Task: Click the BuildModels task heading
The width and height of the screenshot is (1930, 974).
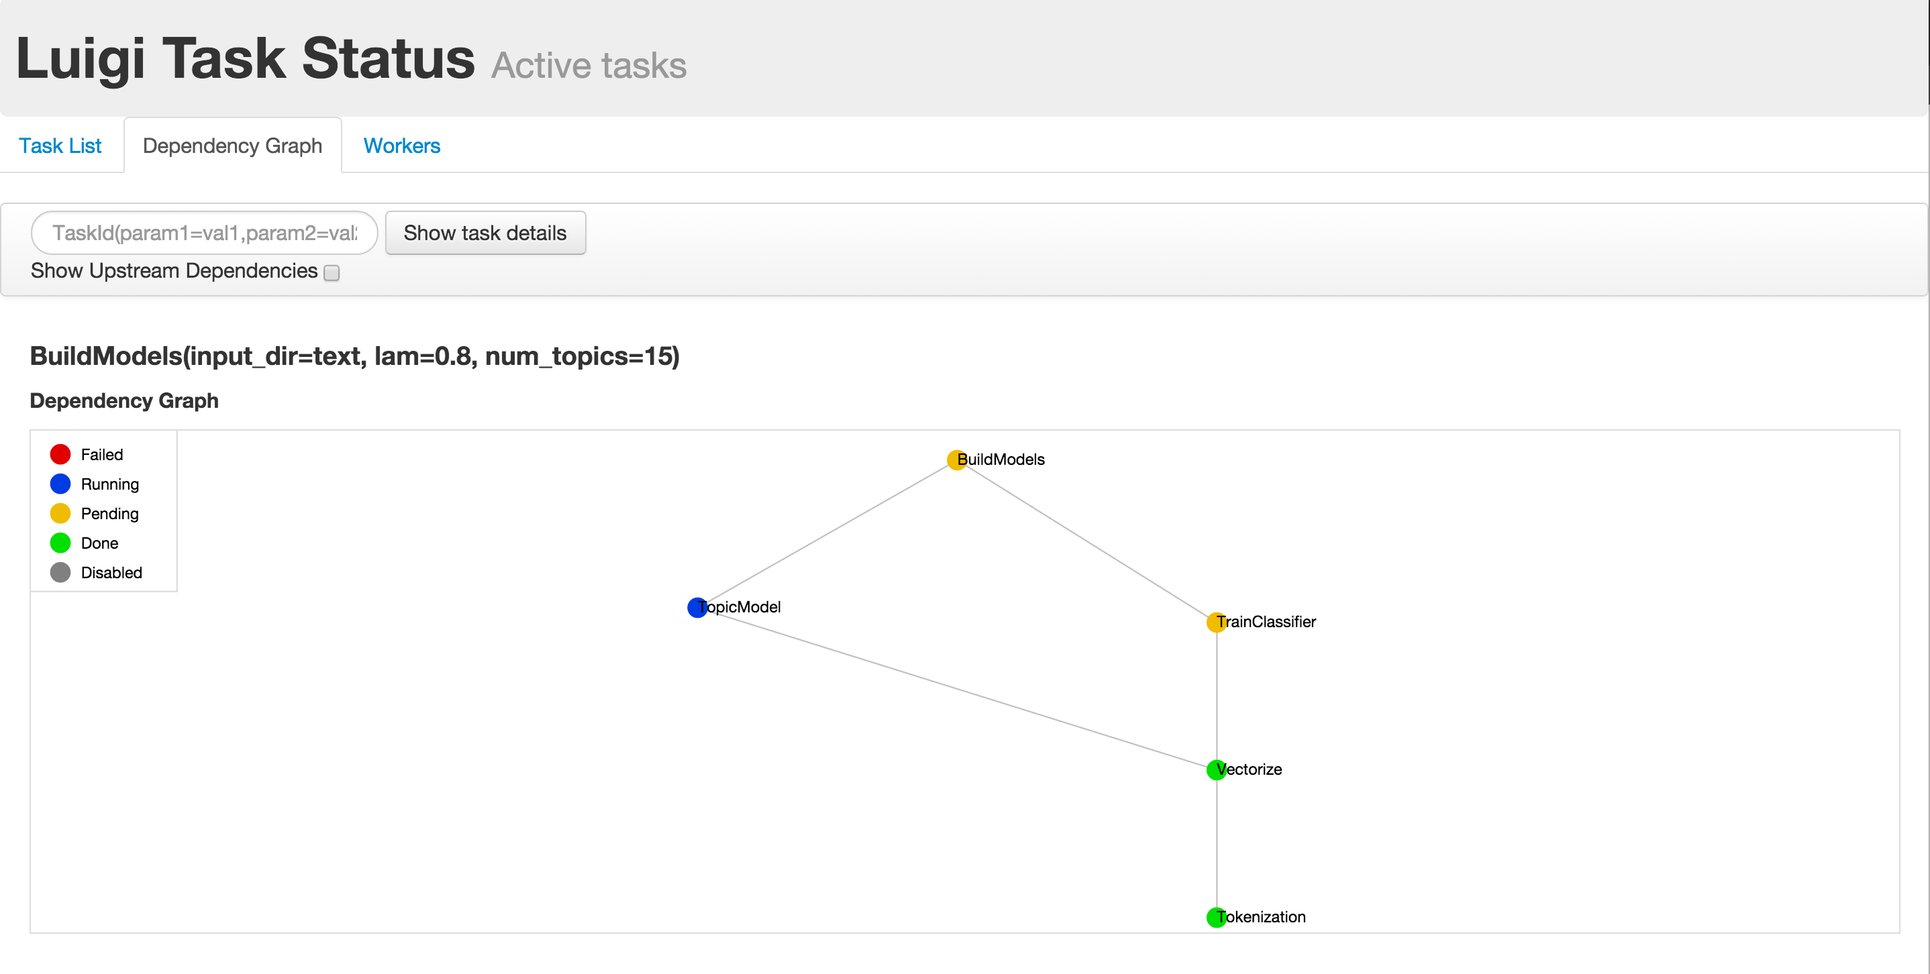Action: [354, 356]
